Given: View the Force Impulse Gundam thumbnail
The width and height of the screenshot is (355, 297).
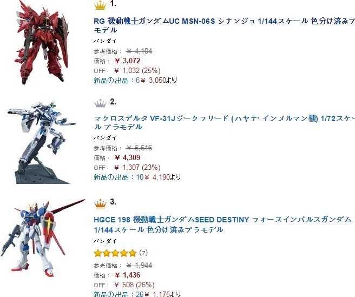Looking at the screenshot, I should point(43,239).
